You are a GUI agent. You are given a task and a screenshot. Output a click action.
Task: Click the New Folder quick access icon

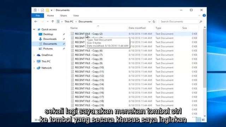pyautogui.click(x=47, y=10)
